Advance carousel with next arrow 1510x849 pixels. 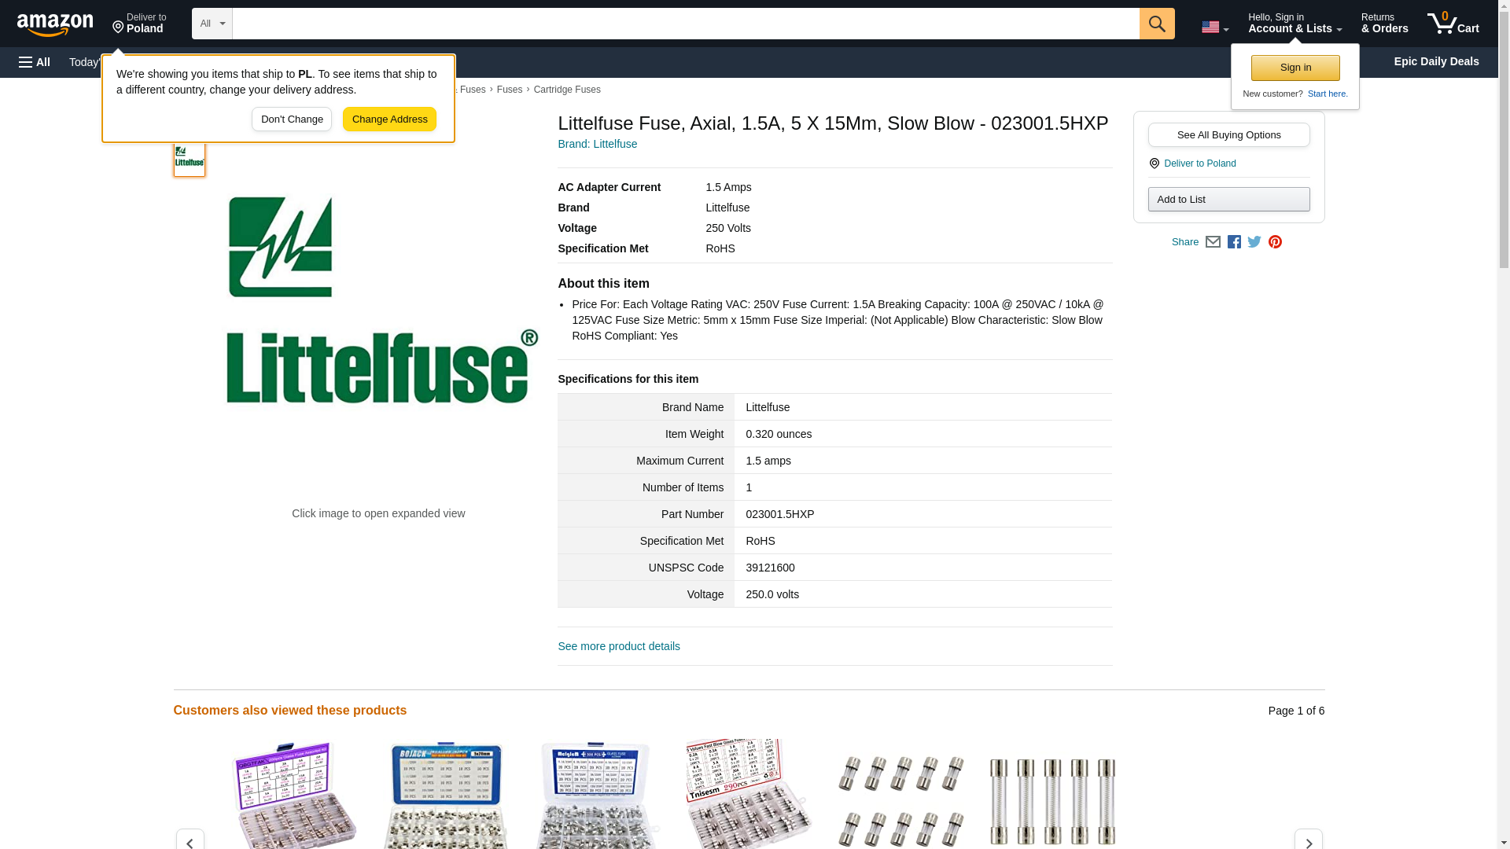(1308, 841)
